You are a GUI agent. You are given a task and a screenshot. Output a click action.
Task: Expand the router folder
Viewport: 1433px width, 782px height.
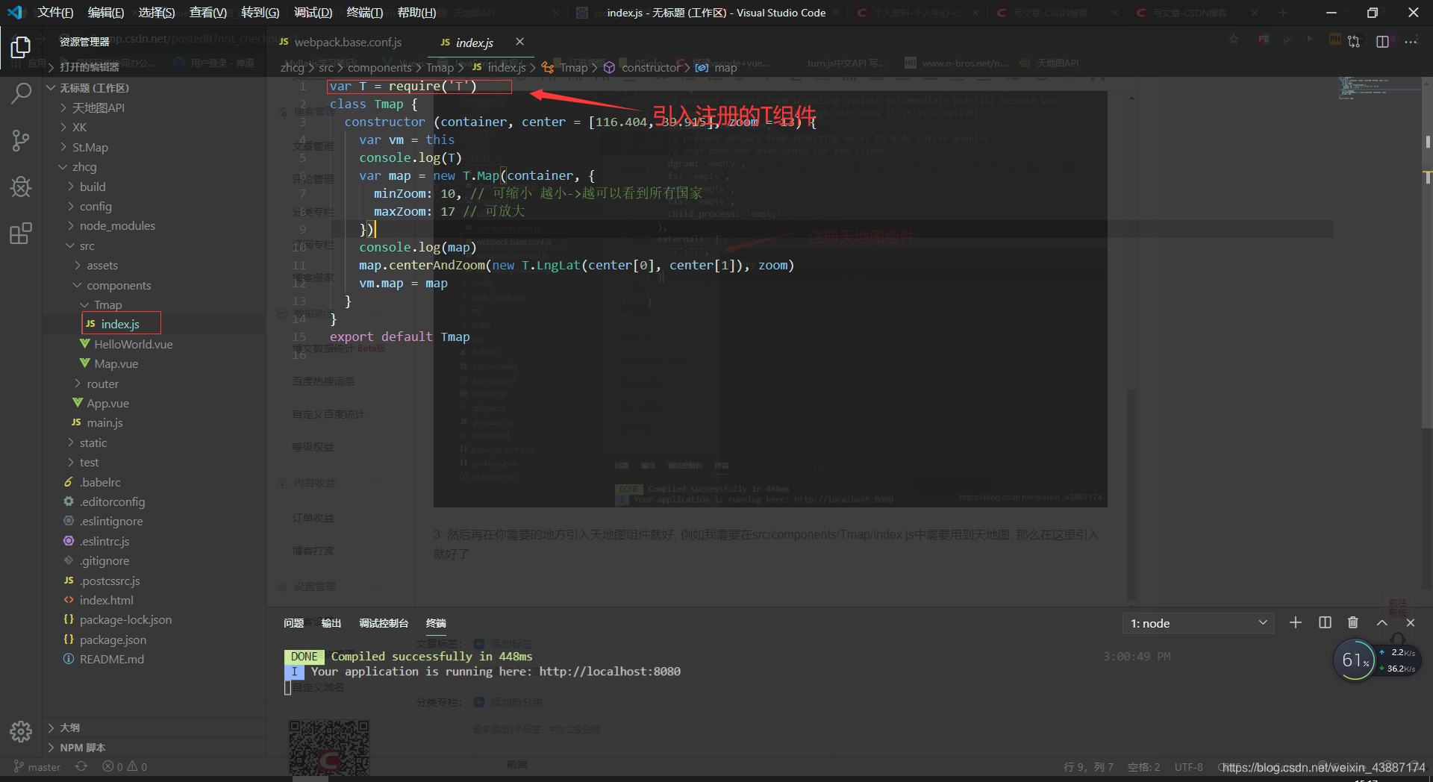pos(102,384)
